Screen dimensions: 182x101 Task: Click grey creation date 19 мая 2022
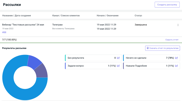click(8, 28)
